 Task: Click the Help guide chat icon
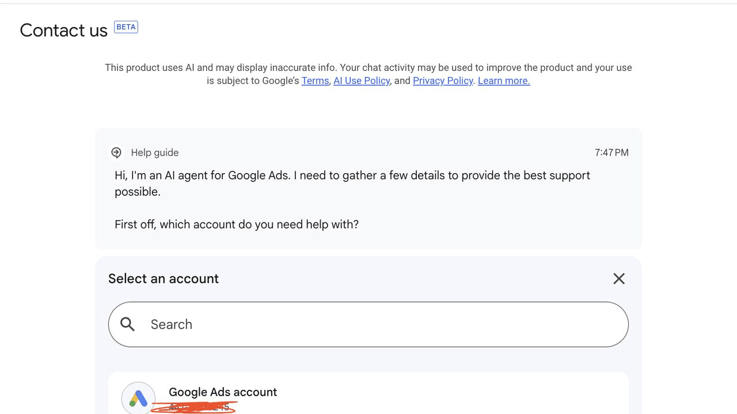116,152
